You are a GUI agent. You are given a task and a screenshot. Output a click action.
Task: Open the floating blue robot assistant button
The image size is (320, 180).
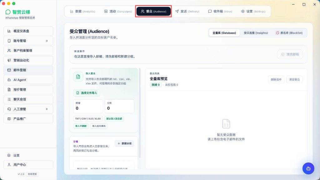[308, 168]
